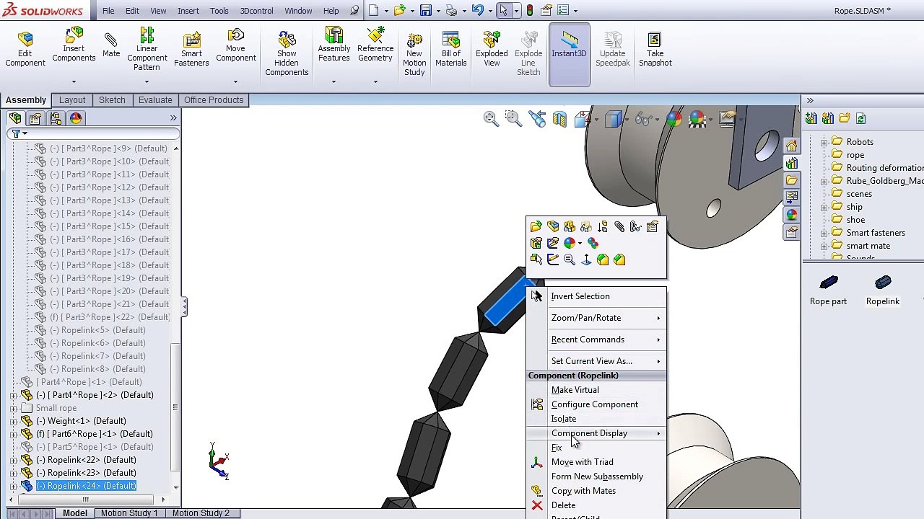
Task: Expand the Robots library folder
Action: pyautogui.click(x=824, y=142)
